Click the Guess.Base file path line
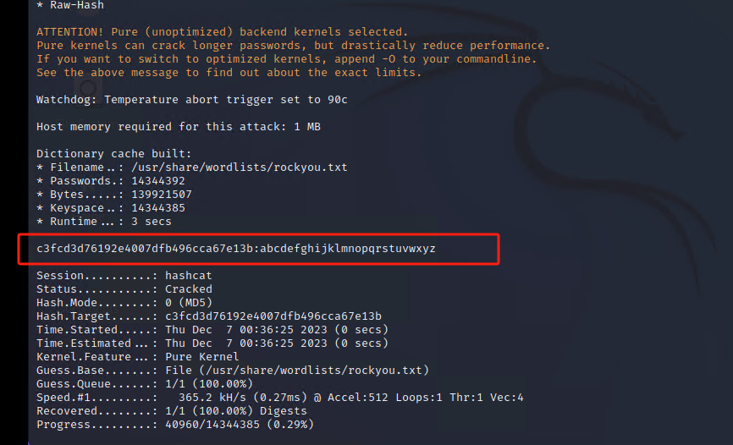Viewport: 733px width, 445px height. pos(232,371)
